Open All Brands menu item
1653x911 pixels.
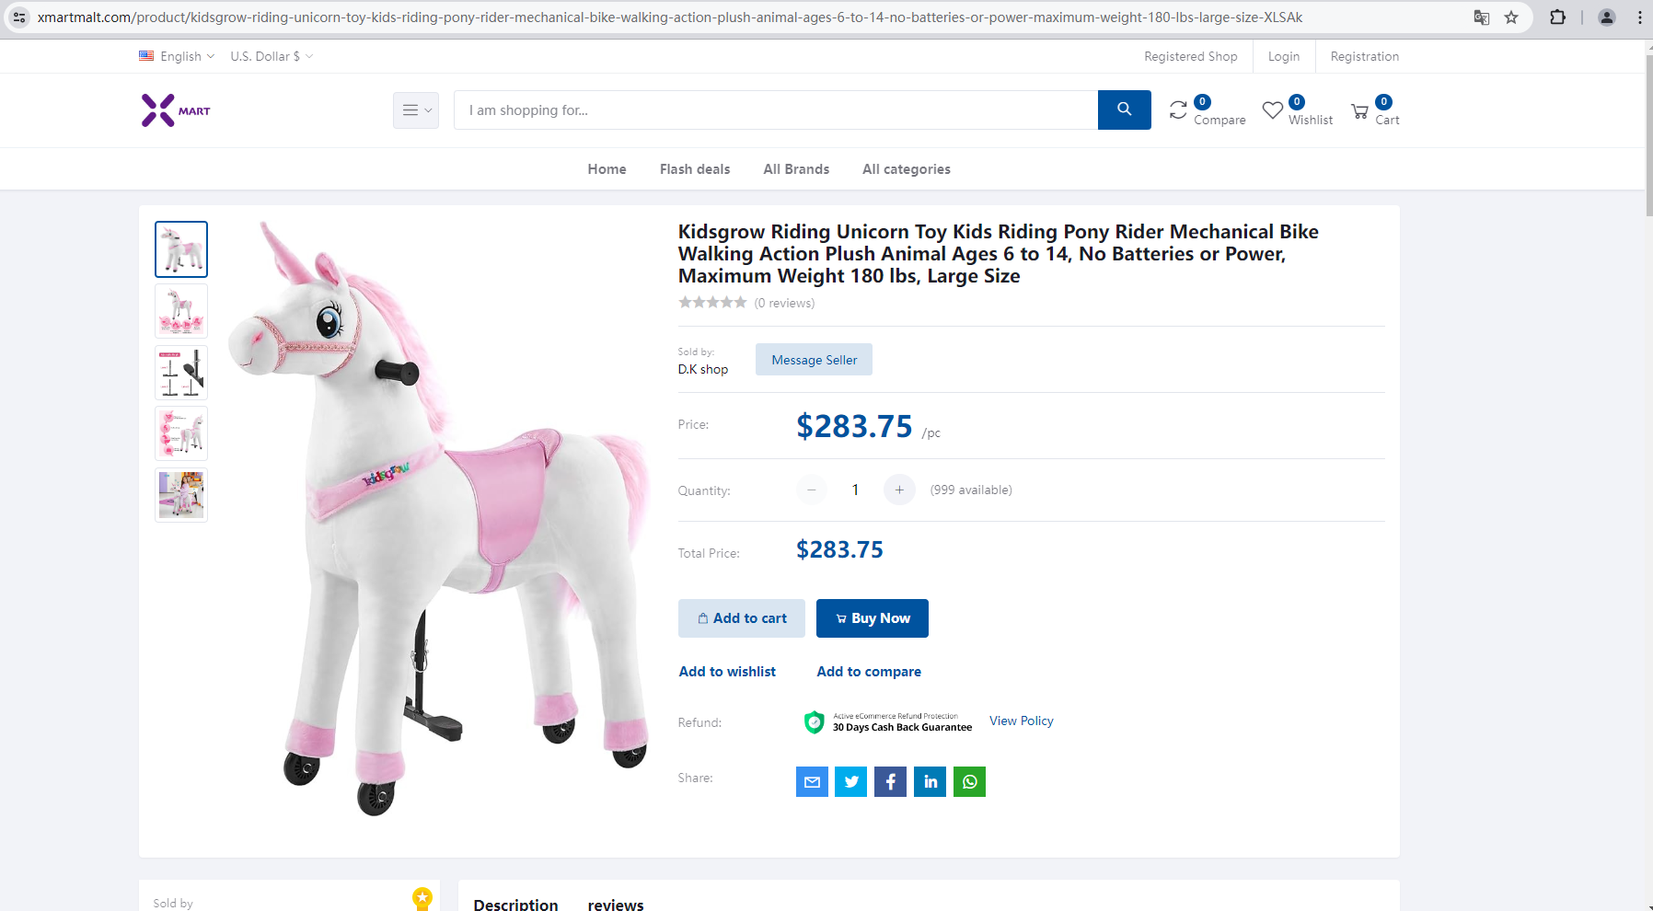click(796, 169)
